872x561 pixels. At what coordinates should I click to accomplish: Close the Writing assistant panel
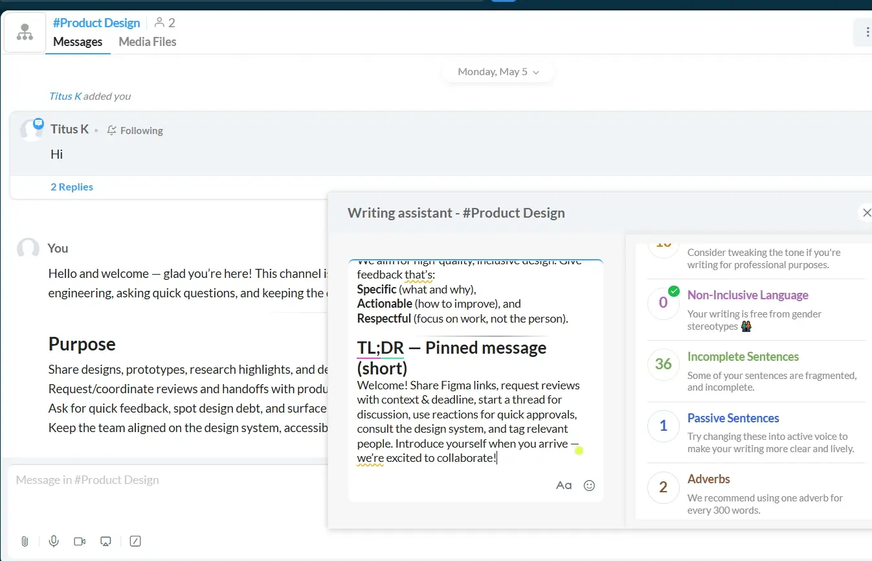pos(866,212)
